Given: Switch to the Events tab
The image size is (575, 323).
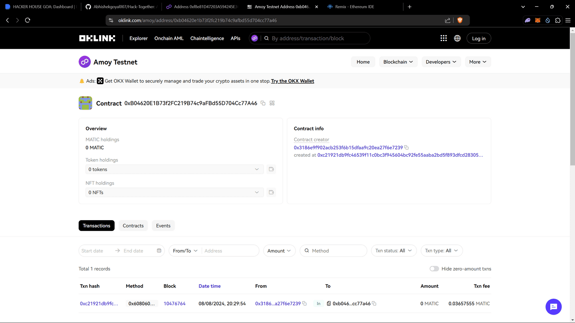Looking at the screenshot, I should pos(163,226).
